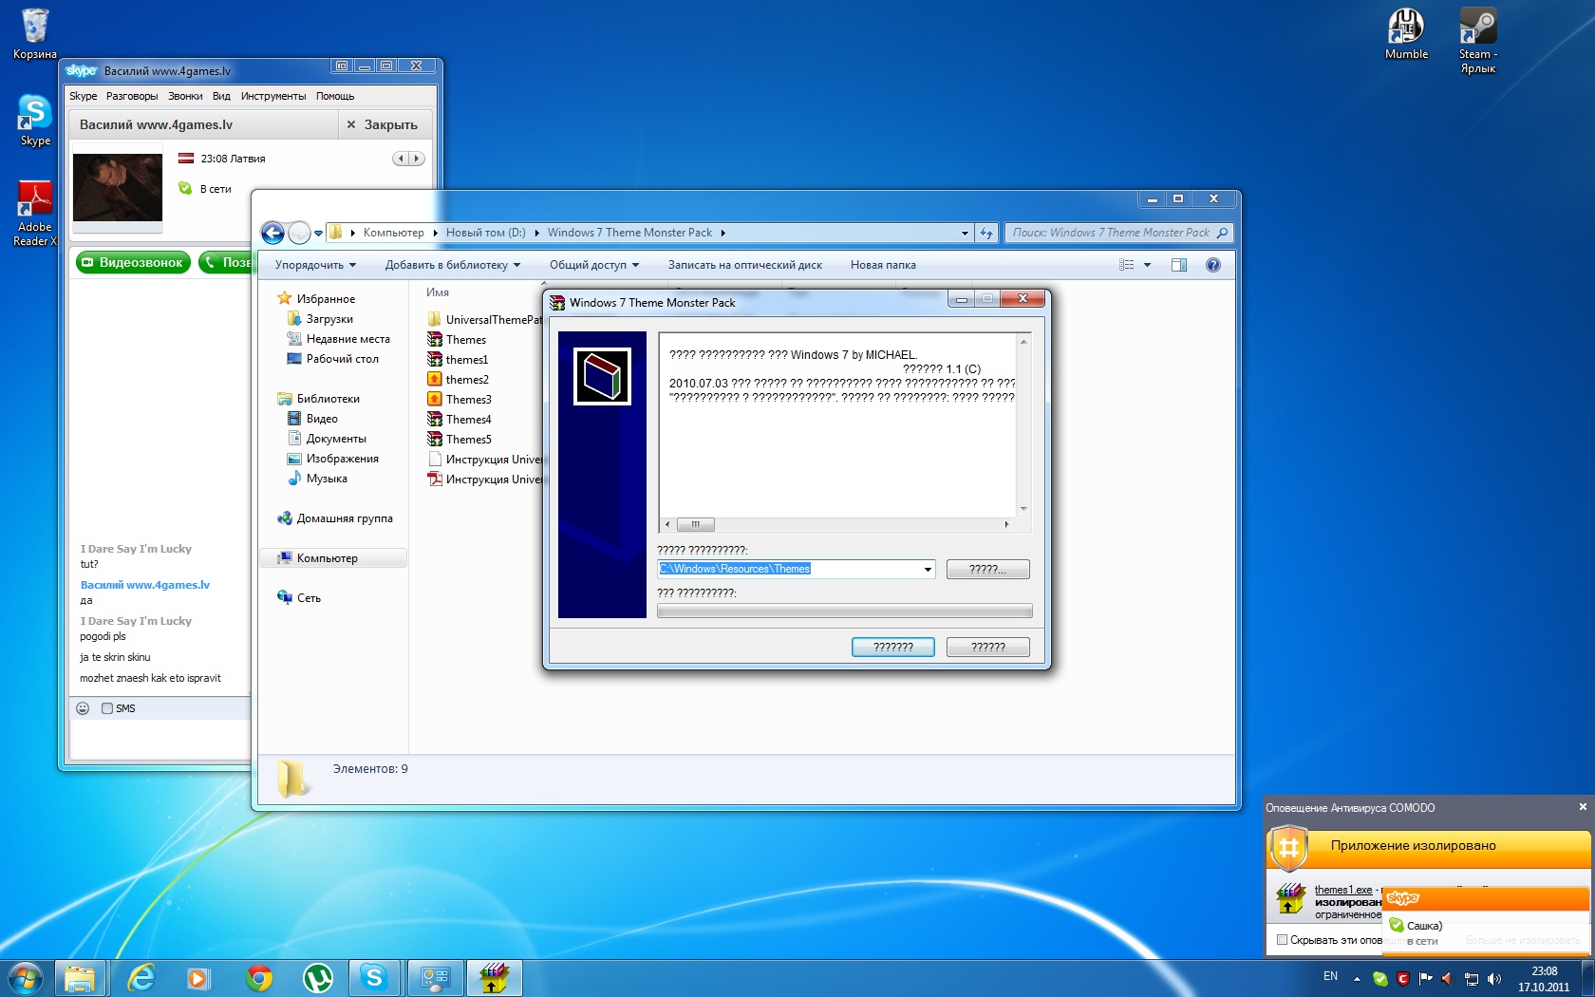This screenshot has width=1595, height=997.
Task: Open the Инструменты menu
Action: (273, 96)
